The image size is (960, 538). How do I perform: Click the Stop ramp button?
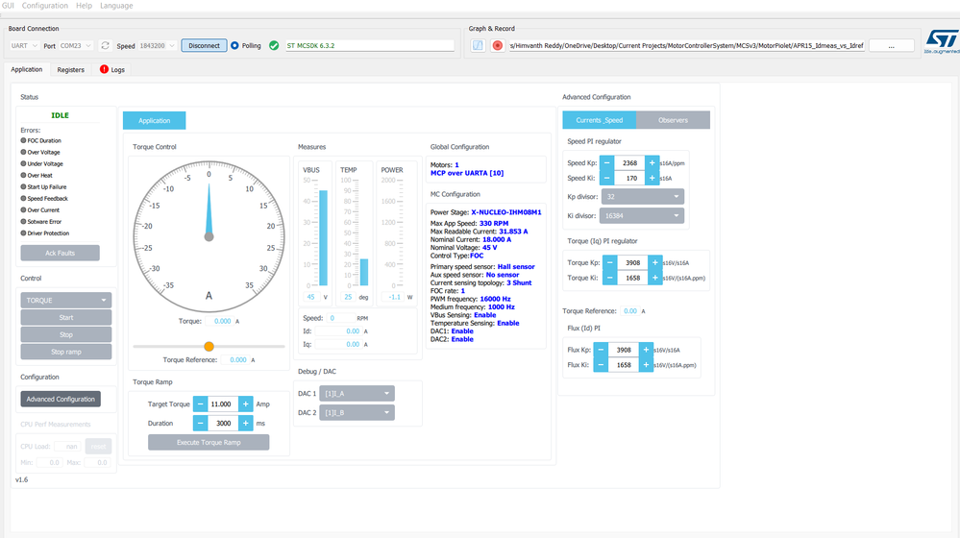click(x=66, y=352)
